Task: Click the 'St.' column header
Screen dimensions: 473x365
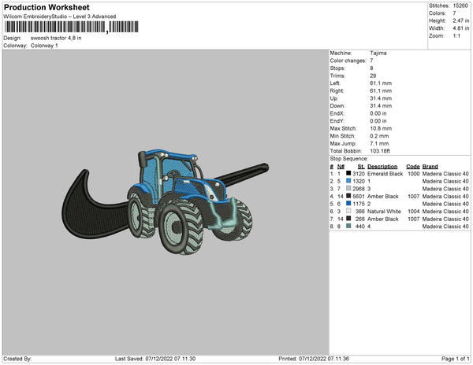Action: click(x=361, y=167)
